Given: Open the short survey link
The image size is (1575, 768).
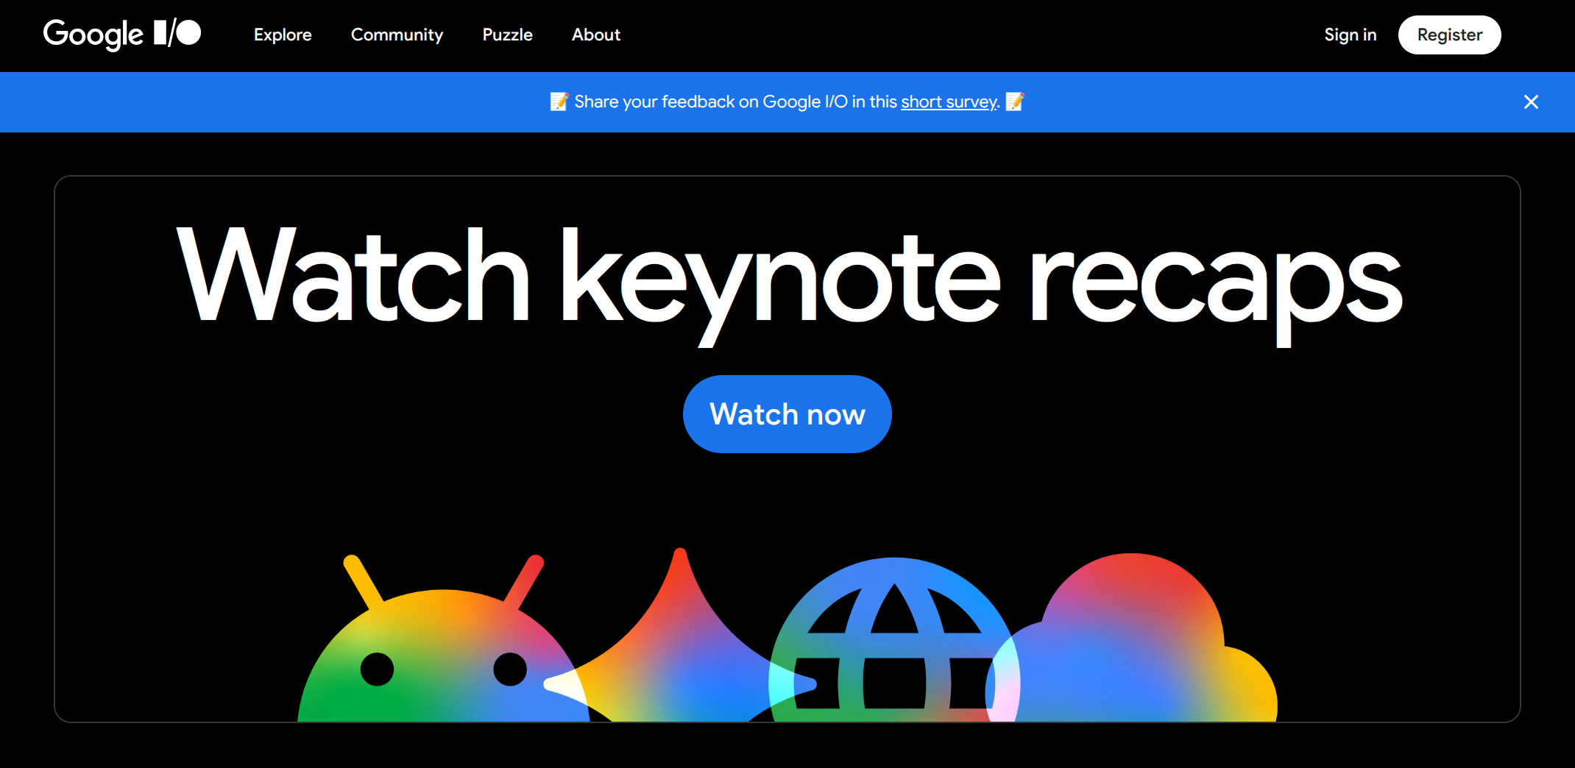Looking at the screenshot, I should pos(949,102).
